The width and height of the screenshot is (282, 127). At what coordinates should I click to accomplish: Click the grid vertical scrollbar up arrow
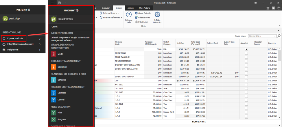tap(279, 49)
